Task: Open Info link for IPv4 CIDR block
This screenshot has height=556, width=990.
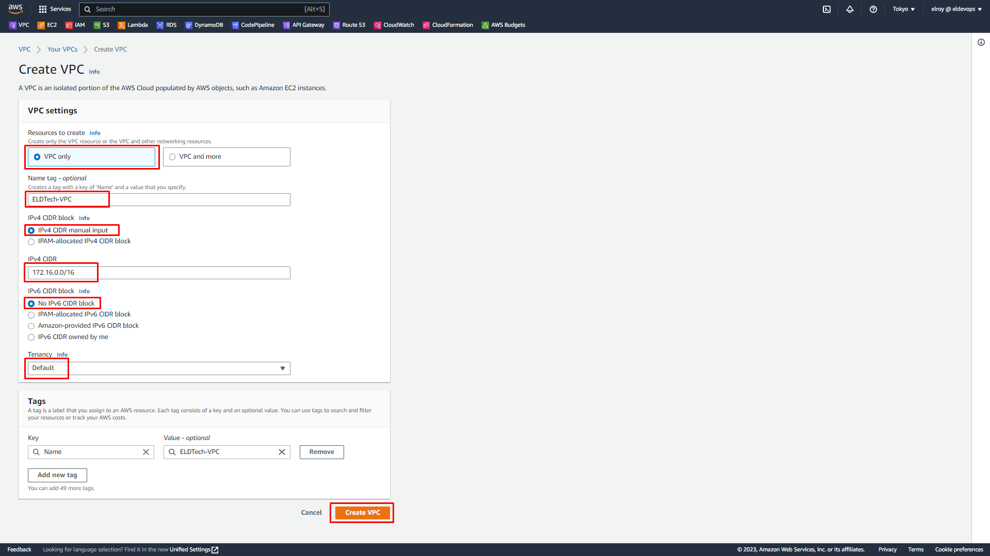Action: 84,218
